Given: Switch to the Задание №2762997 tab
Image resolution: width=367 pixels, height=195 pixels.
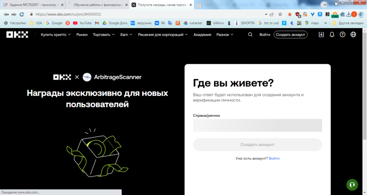Looking at the screenshot, I should pyautogui.click(x=33, y=5).
